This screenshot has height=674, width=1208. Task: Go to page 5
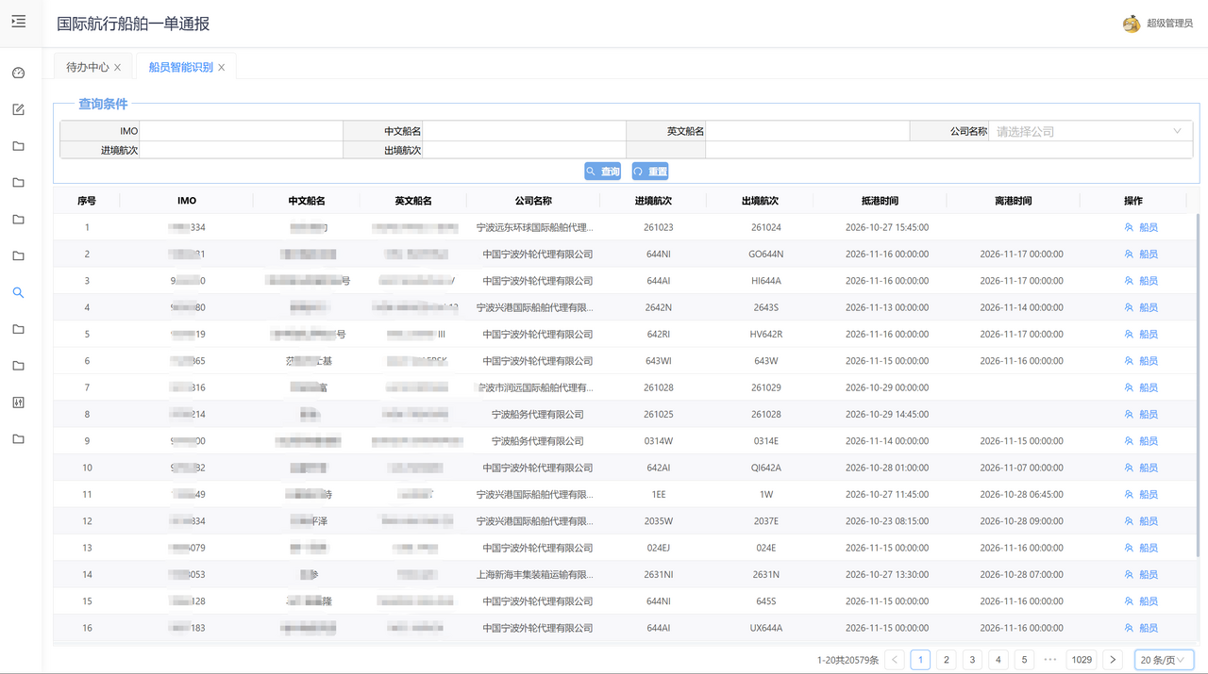(x=1024, y=660)
